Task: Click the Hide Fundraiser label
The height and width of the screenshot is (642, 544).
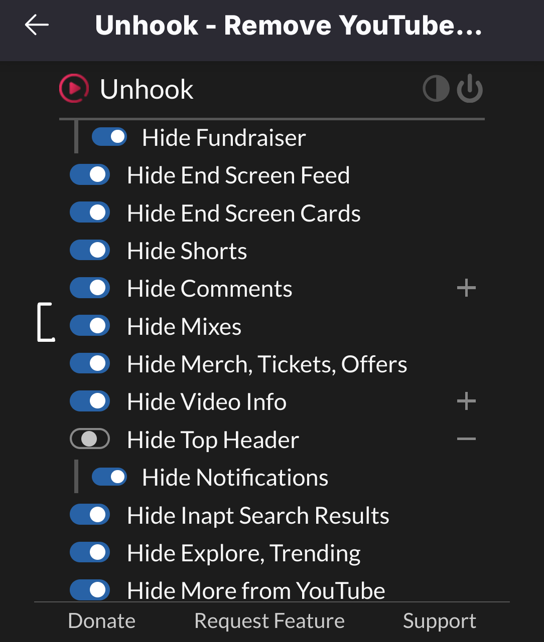Action: coord(224,138)
